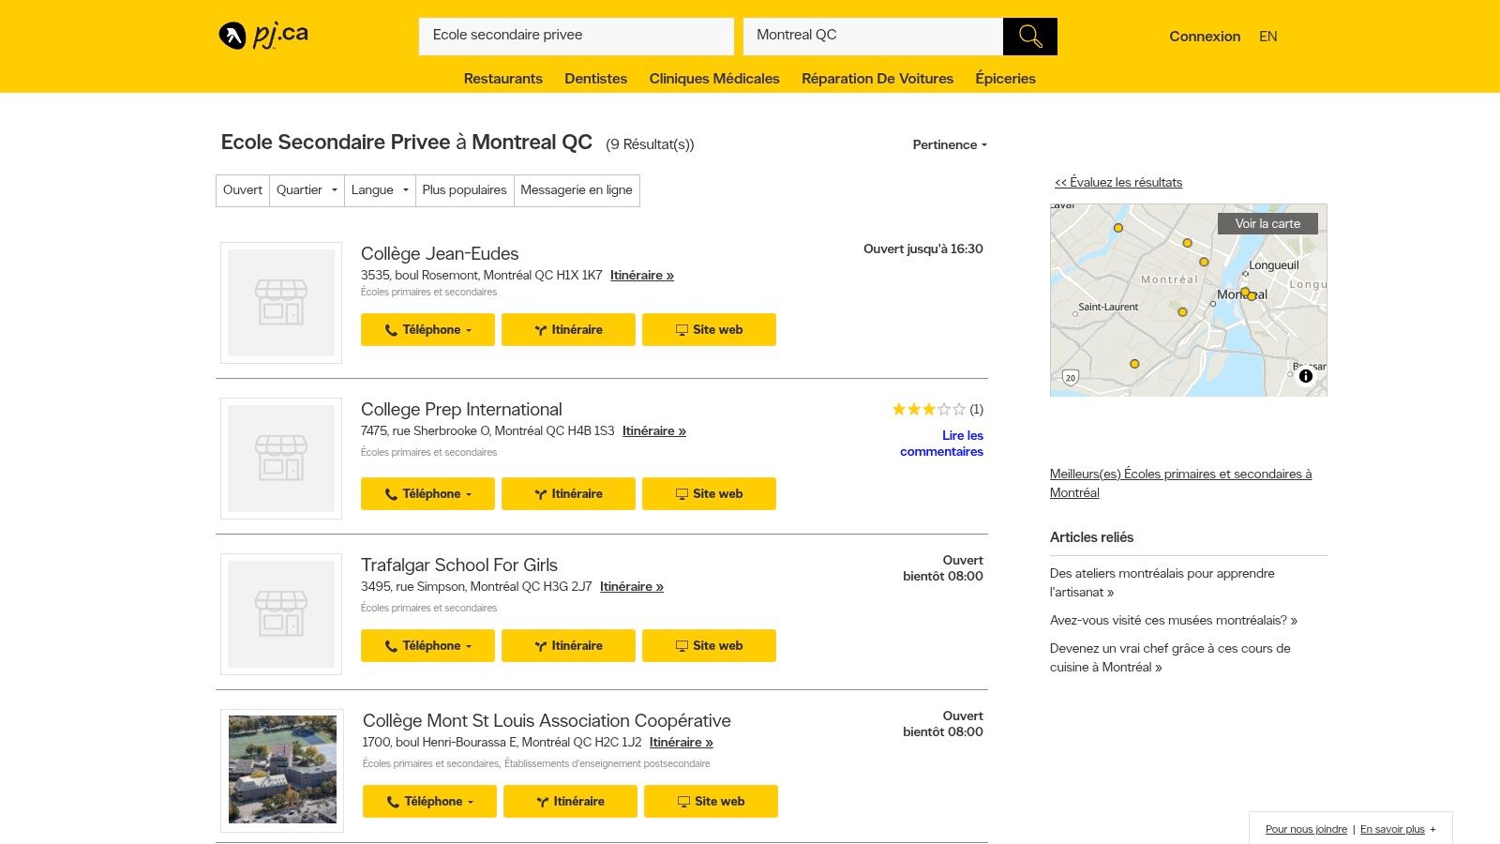Click College Prep International placeholder thumbnail
Image resolution: width=1500 pixels, height=844 pixels.
coord(281,459)
